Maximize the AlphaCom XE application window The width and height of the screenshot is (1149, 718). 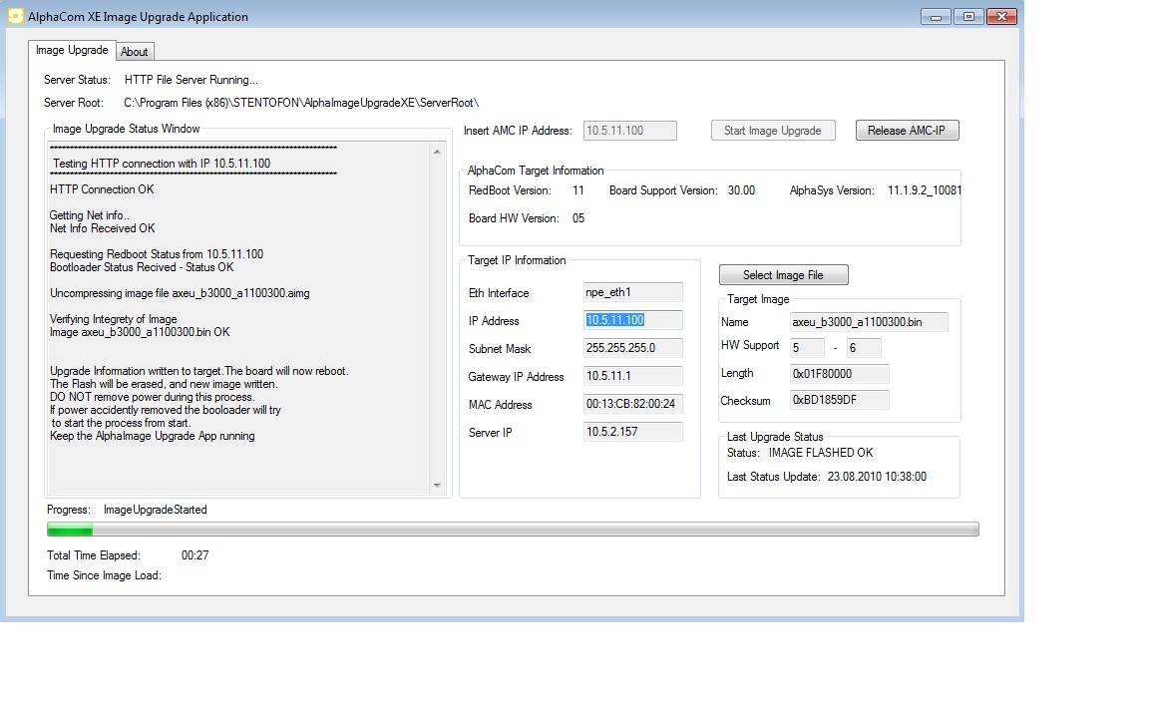(x=967, y=17)
